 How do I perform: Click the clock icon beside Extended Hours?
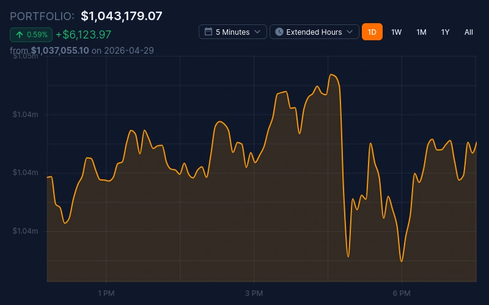coord(279,32)
